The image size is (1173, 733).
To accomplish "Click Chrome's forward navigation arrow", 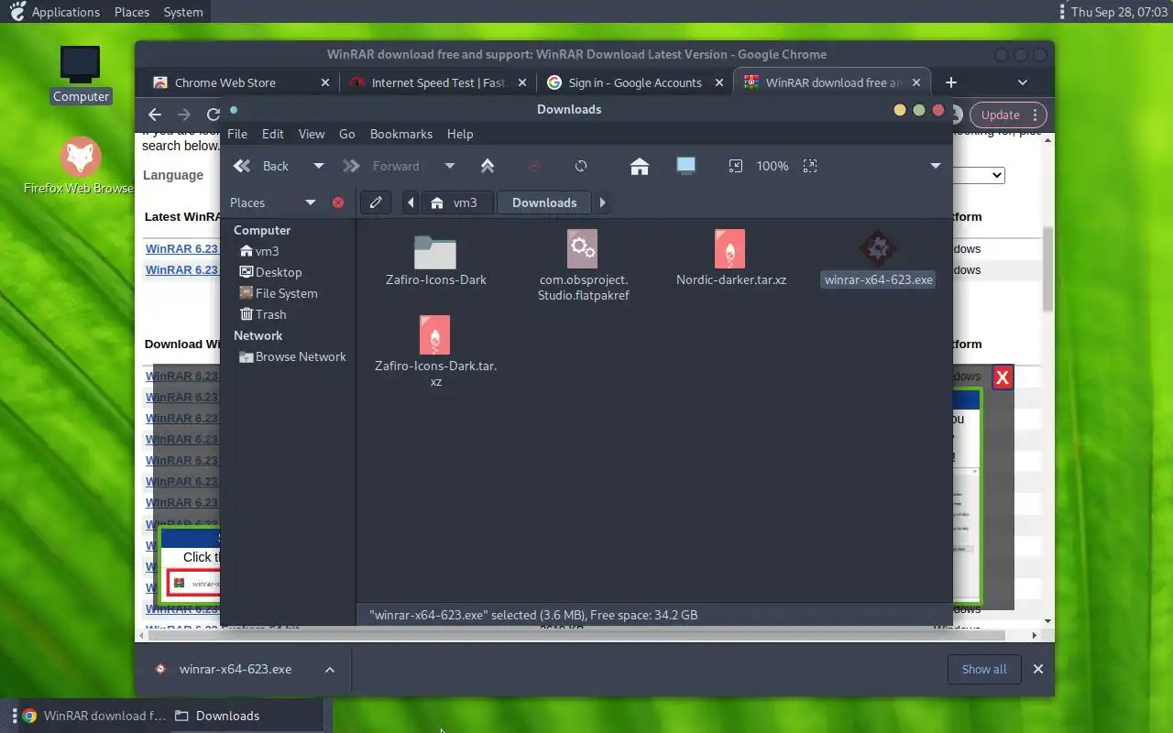I will (x=184, y=115).
